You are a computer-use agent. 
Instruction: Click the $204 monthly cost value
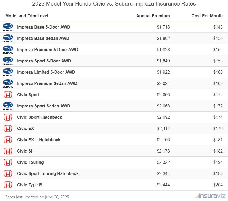[218, 185]
